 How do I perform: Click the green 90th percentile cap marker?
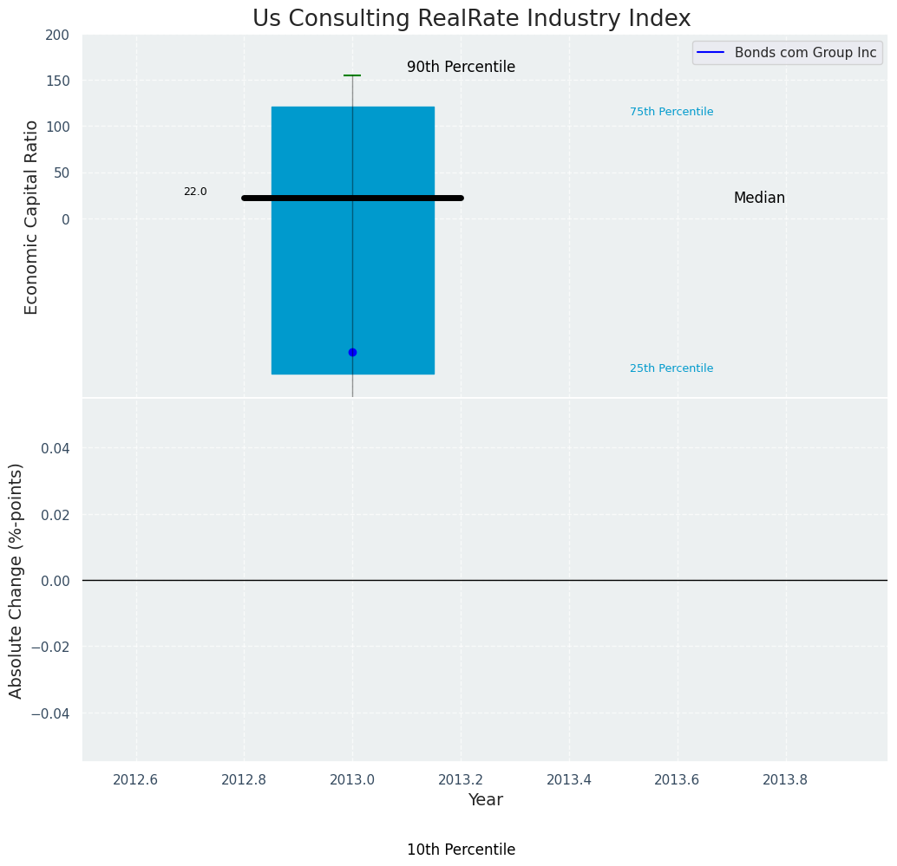tap(352, 76)
